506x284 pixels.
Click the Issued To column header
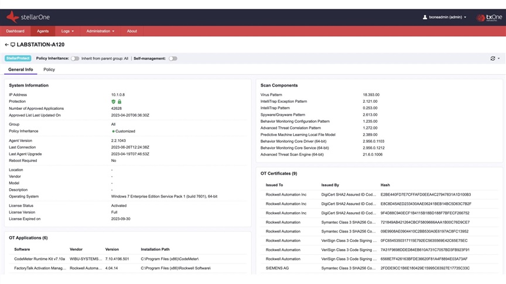coord(274,185)
